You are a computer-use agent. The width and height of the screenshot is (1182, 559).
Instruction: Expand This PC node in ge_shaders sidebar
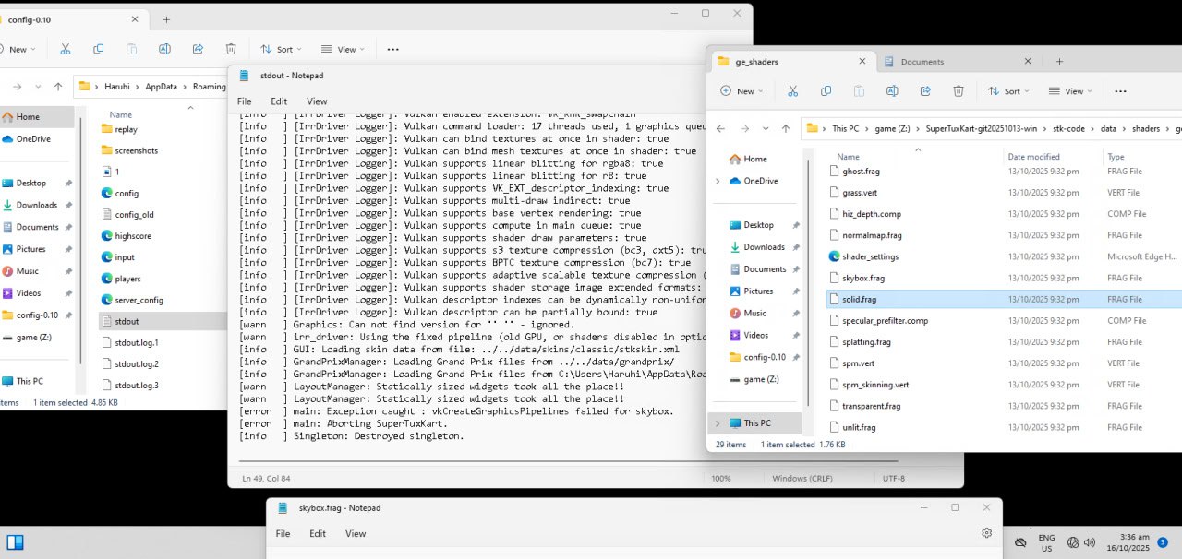tap(718, 423)
